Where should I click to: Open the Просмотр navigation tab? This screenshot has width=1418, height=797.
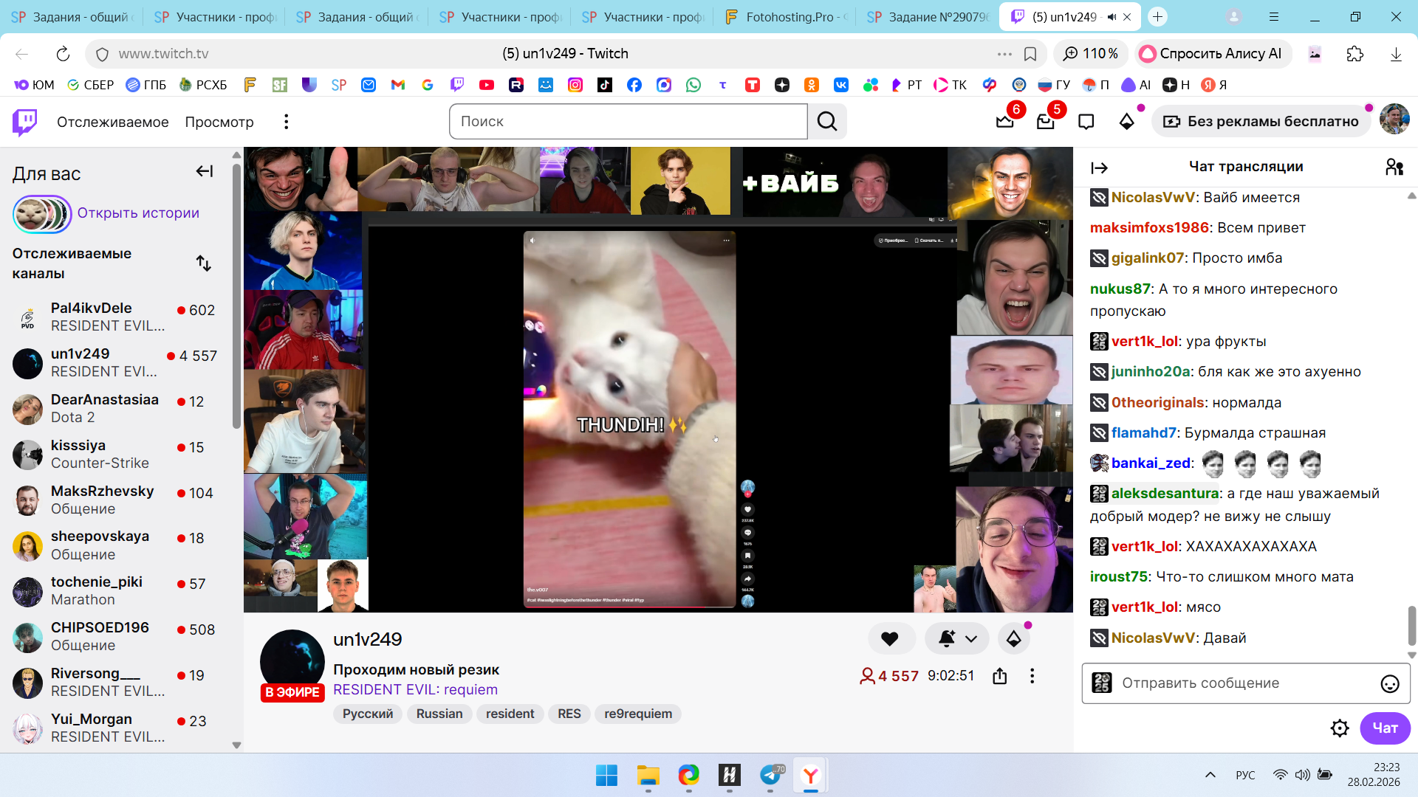(x=219, y=122)
